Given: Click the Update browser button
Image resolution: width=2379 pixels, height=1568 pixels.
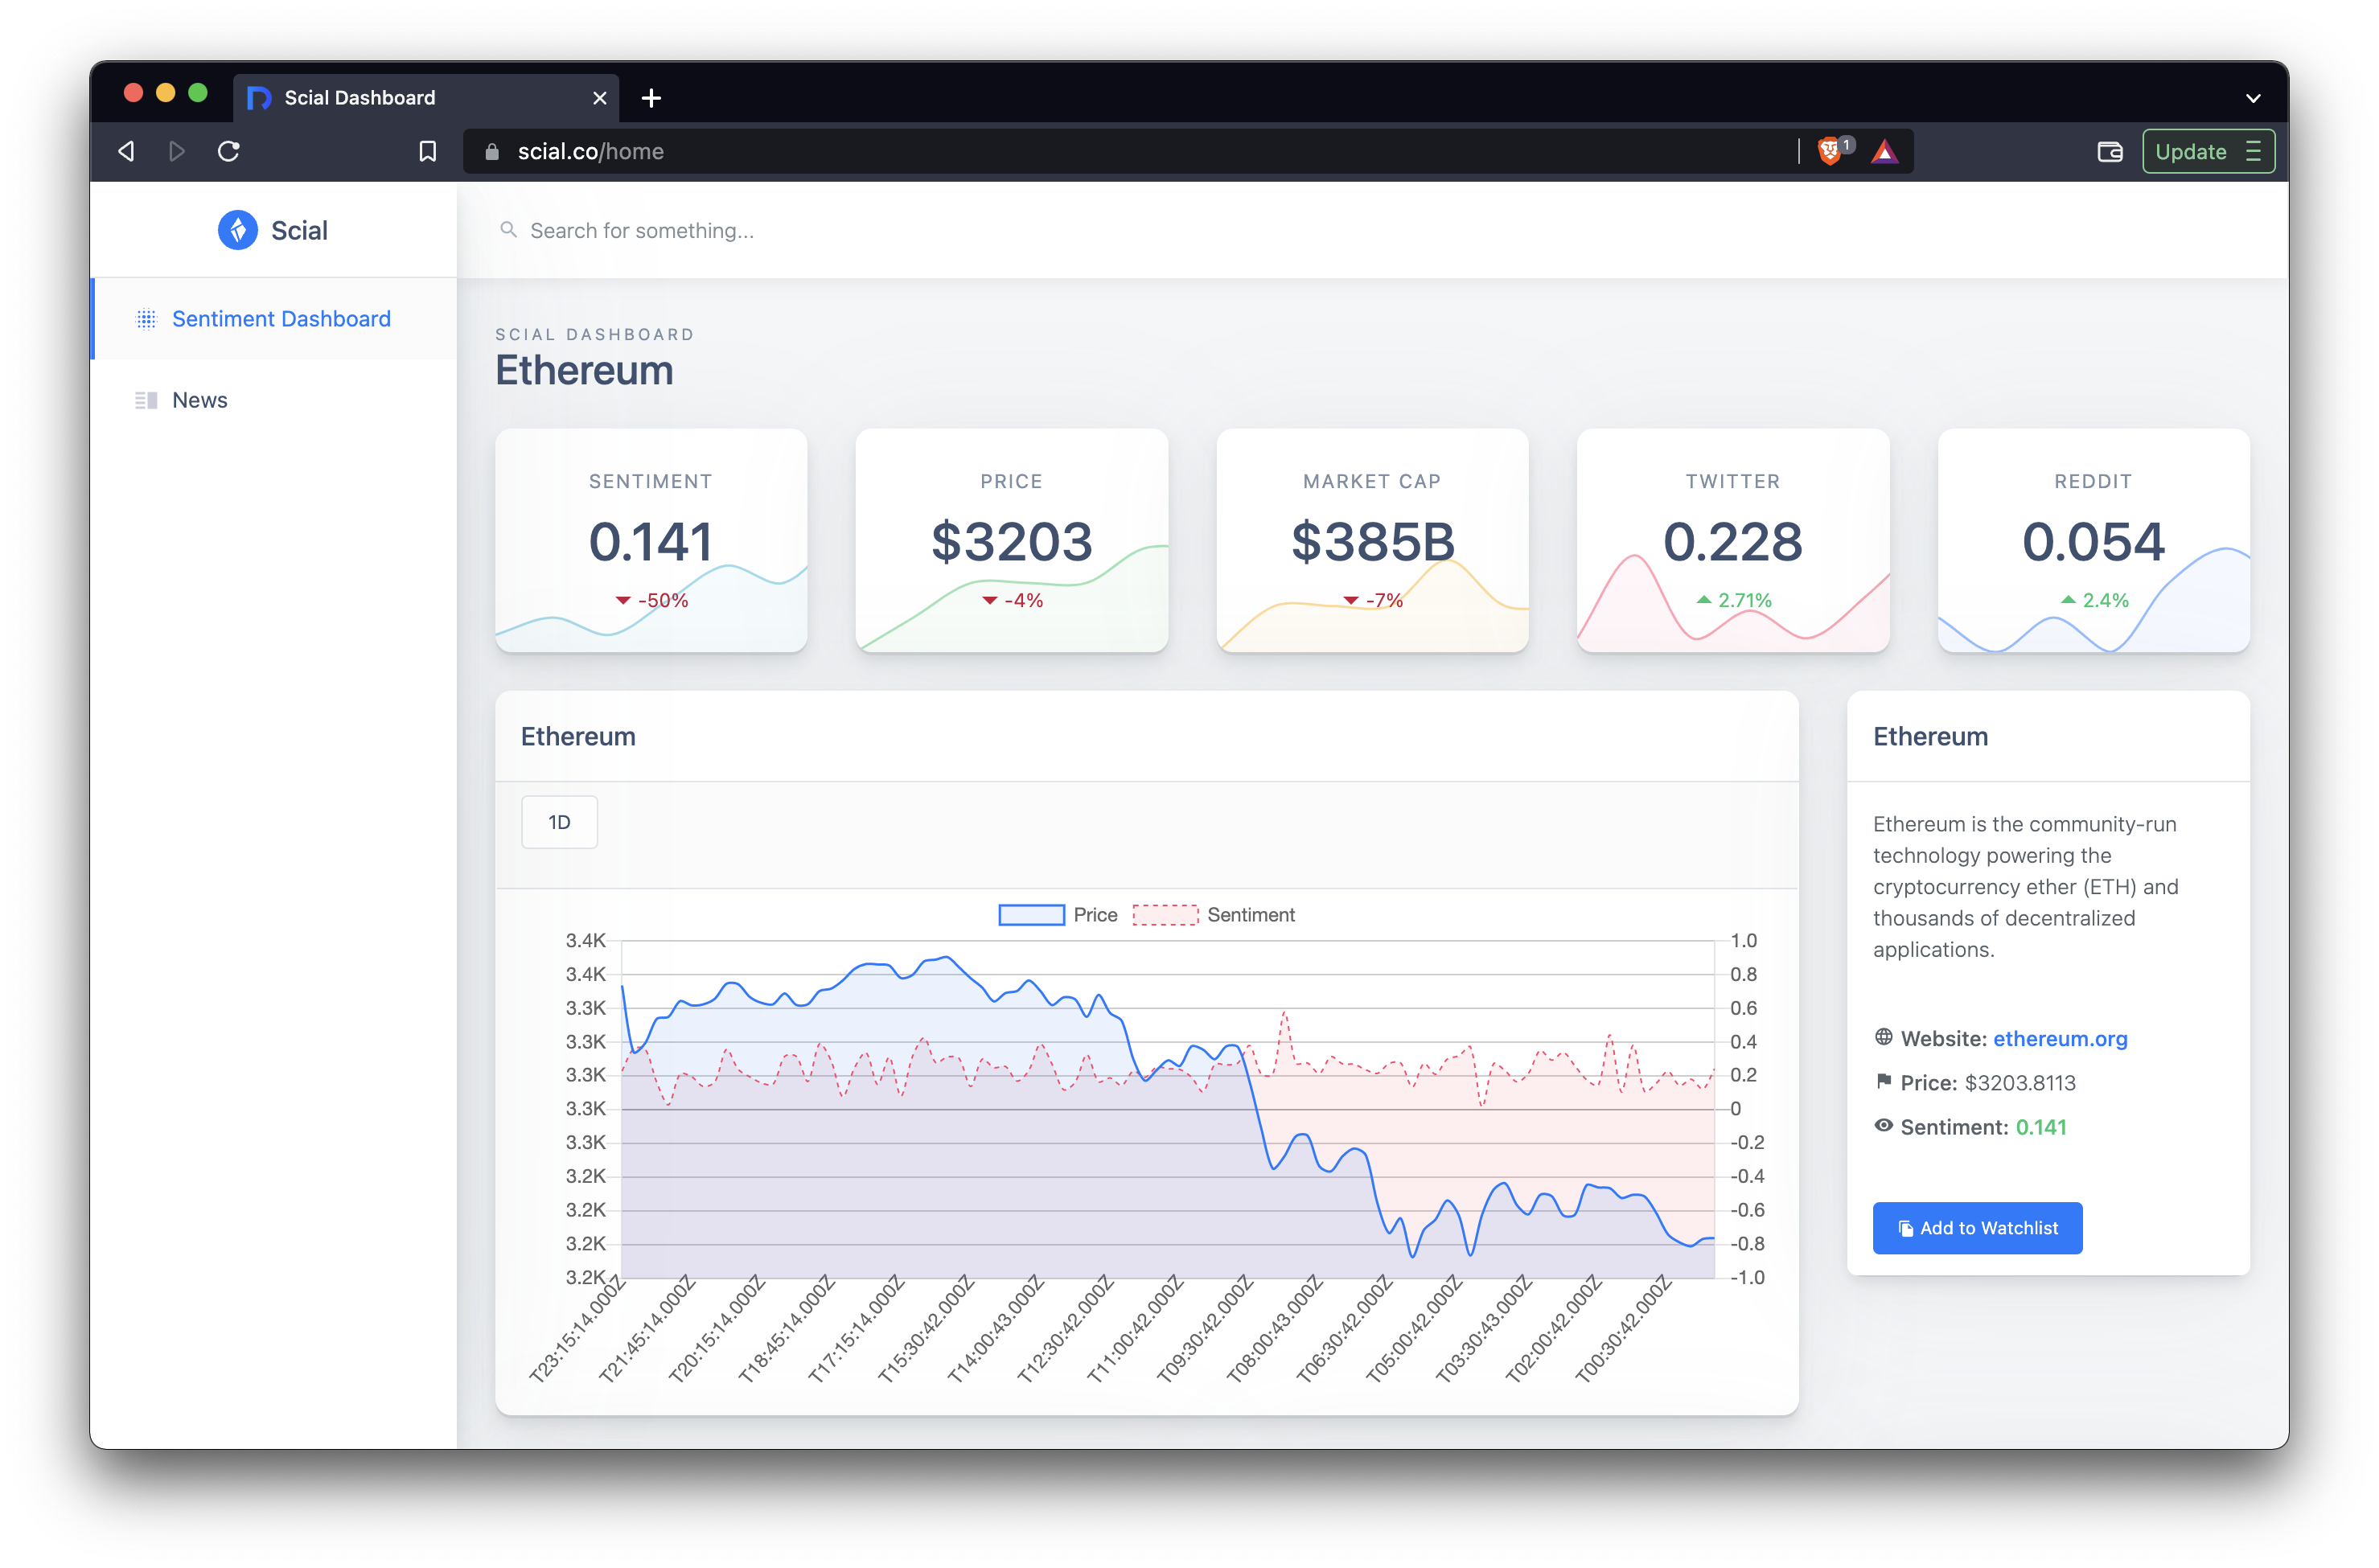Looking at the screenshot, I should click(x=2208, y=151).
